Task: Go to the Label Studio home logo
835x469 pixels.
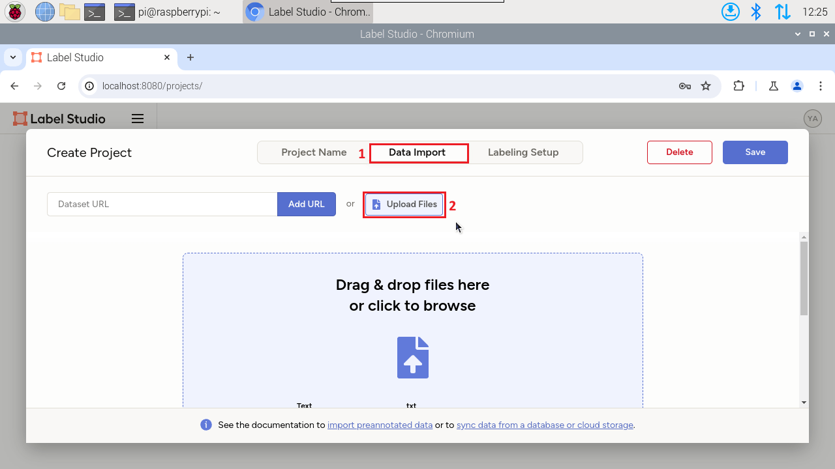Action: [x=59, y=119]
